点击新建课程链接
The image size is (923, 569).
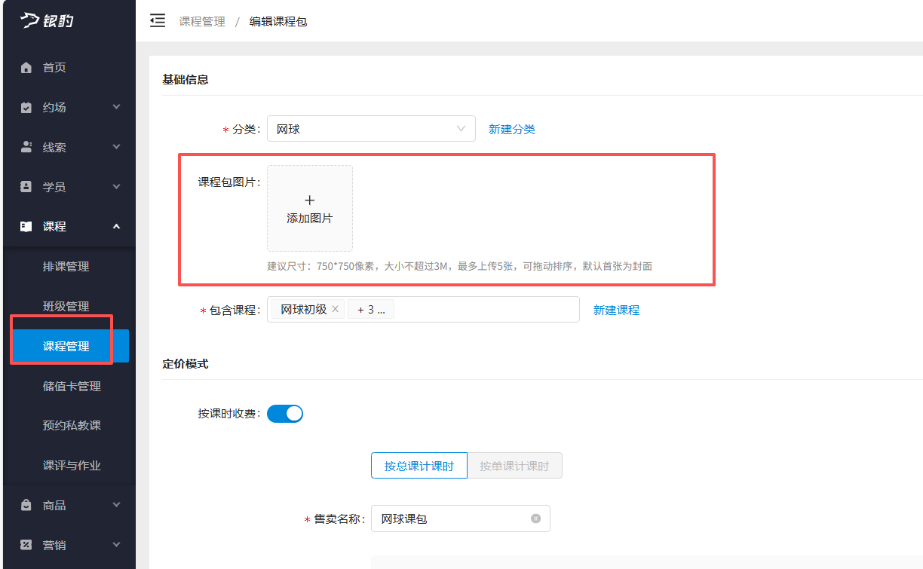click(x=616, y=309)
